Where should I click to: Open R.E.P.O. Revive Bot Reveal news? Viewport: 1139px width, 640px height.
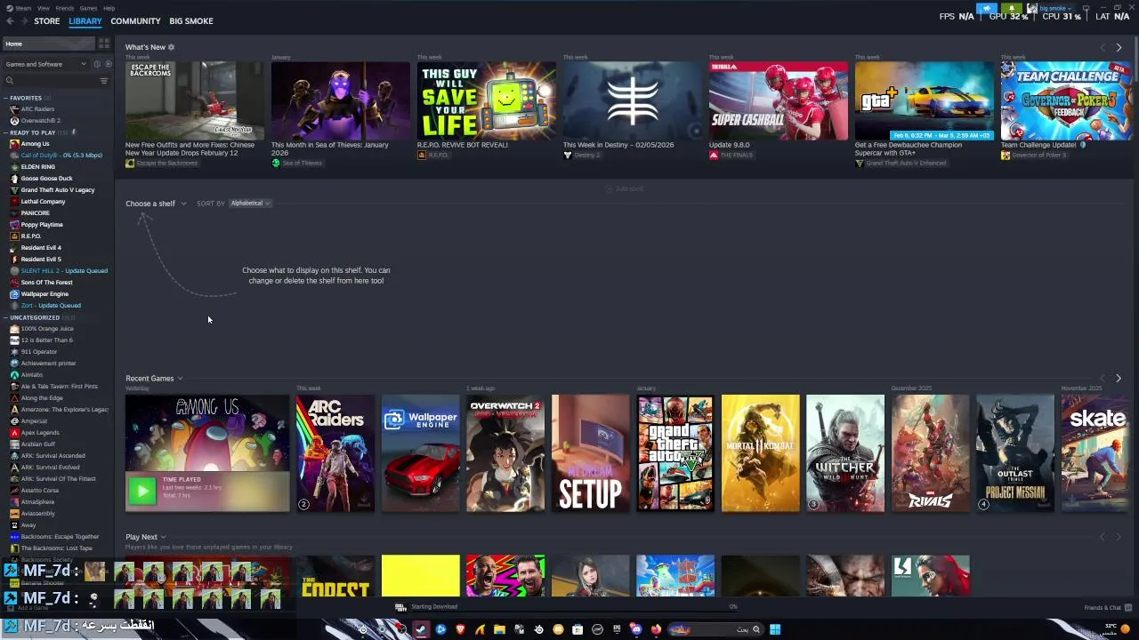tap(487, 100)
